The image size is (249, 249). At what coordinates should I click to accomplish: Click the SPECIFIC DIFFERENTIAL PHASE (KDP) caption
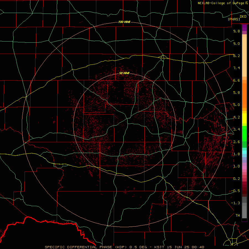coord(86,247)
